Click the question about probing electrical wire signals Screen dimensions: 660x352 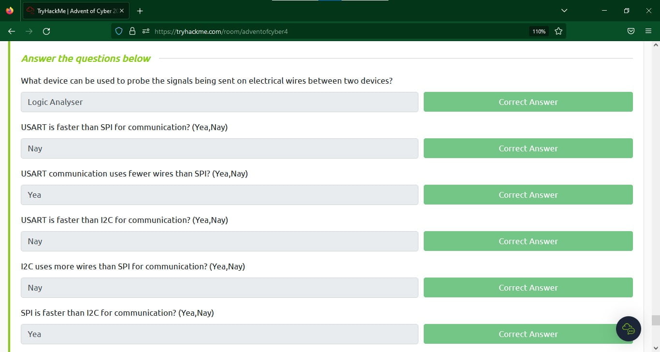click(x=207, y=81)
